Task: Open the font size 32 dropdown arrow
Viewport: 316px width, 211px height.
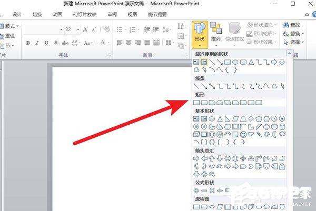Action: [x=78, y=29]
